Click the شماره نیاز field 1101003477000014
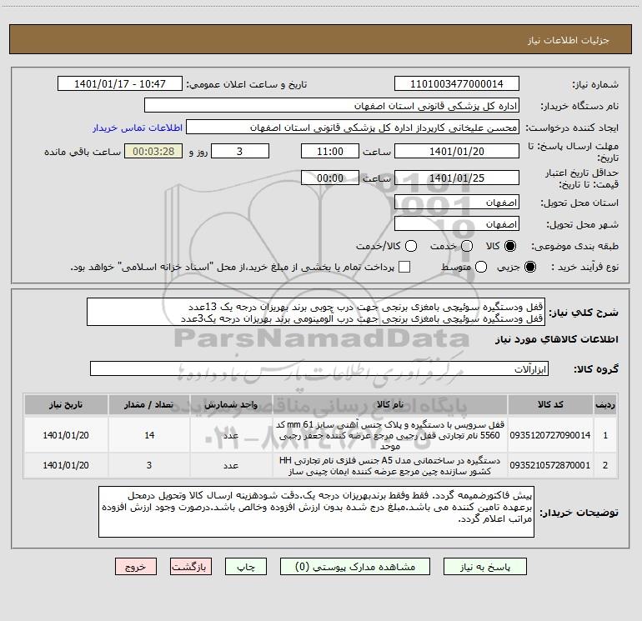Screen dimensions: 642x621 tap(457, 83)
